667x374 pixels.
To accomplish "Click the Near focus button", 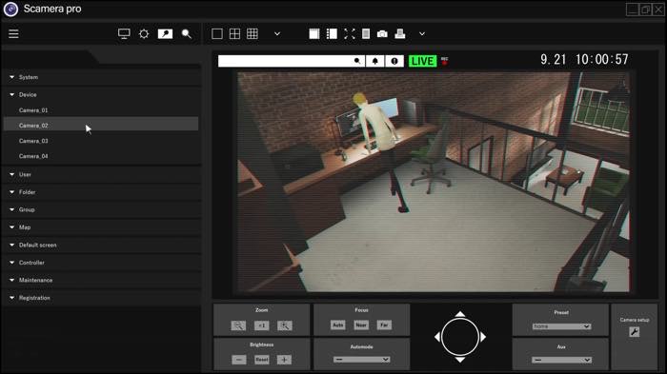I will (361, 325).
